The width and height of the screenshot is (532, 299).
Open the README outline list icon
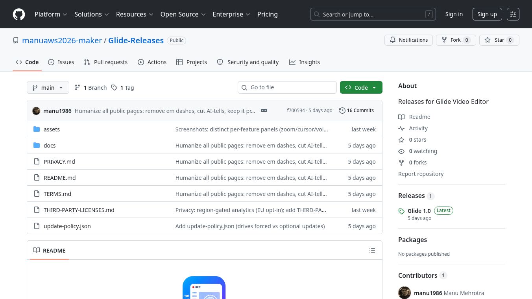coord(372,250)
